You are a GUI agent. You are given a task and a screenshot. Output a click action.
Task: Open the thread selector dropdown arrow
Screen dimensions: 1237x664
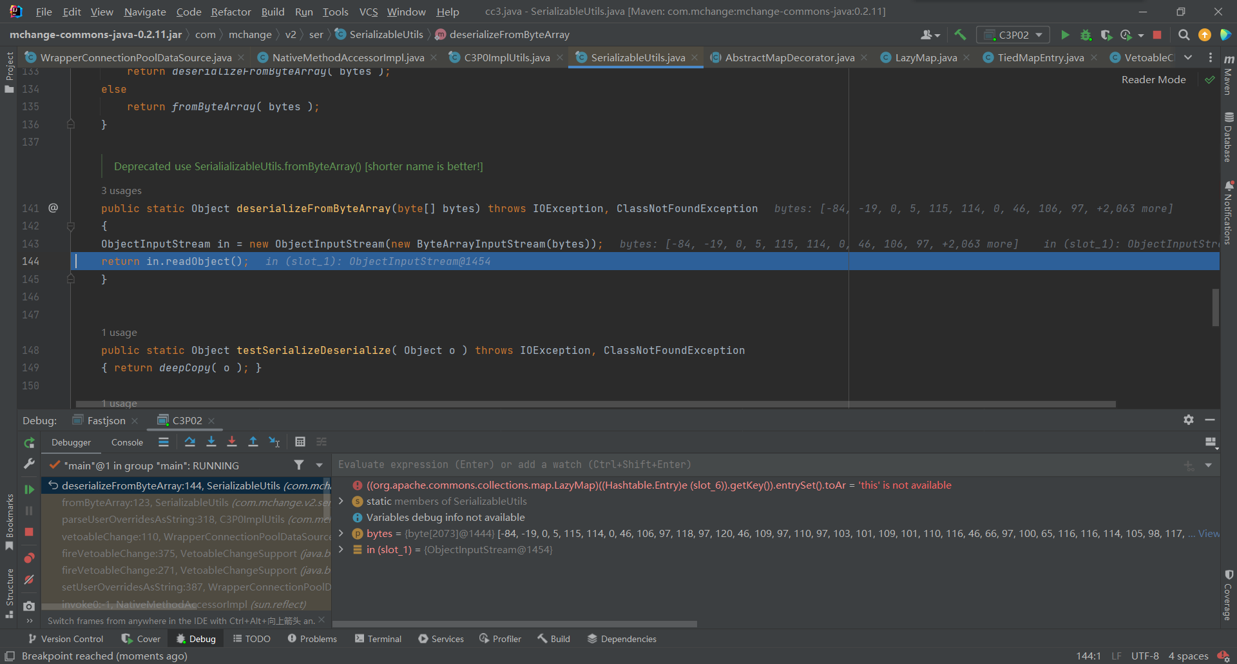point(320,465)
